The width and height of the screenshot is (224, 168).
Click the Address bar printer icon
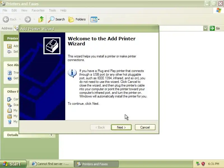(x=17, y=28)
